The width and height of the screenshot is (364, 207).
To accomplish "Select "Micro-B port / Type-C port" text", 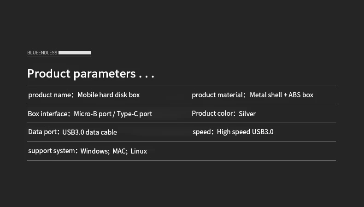I will [113, 113].
